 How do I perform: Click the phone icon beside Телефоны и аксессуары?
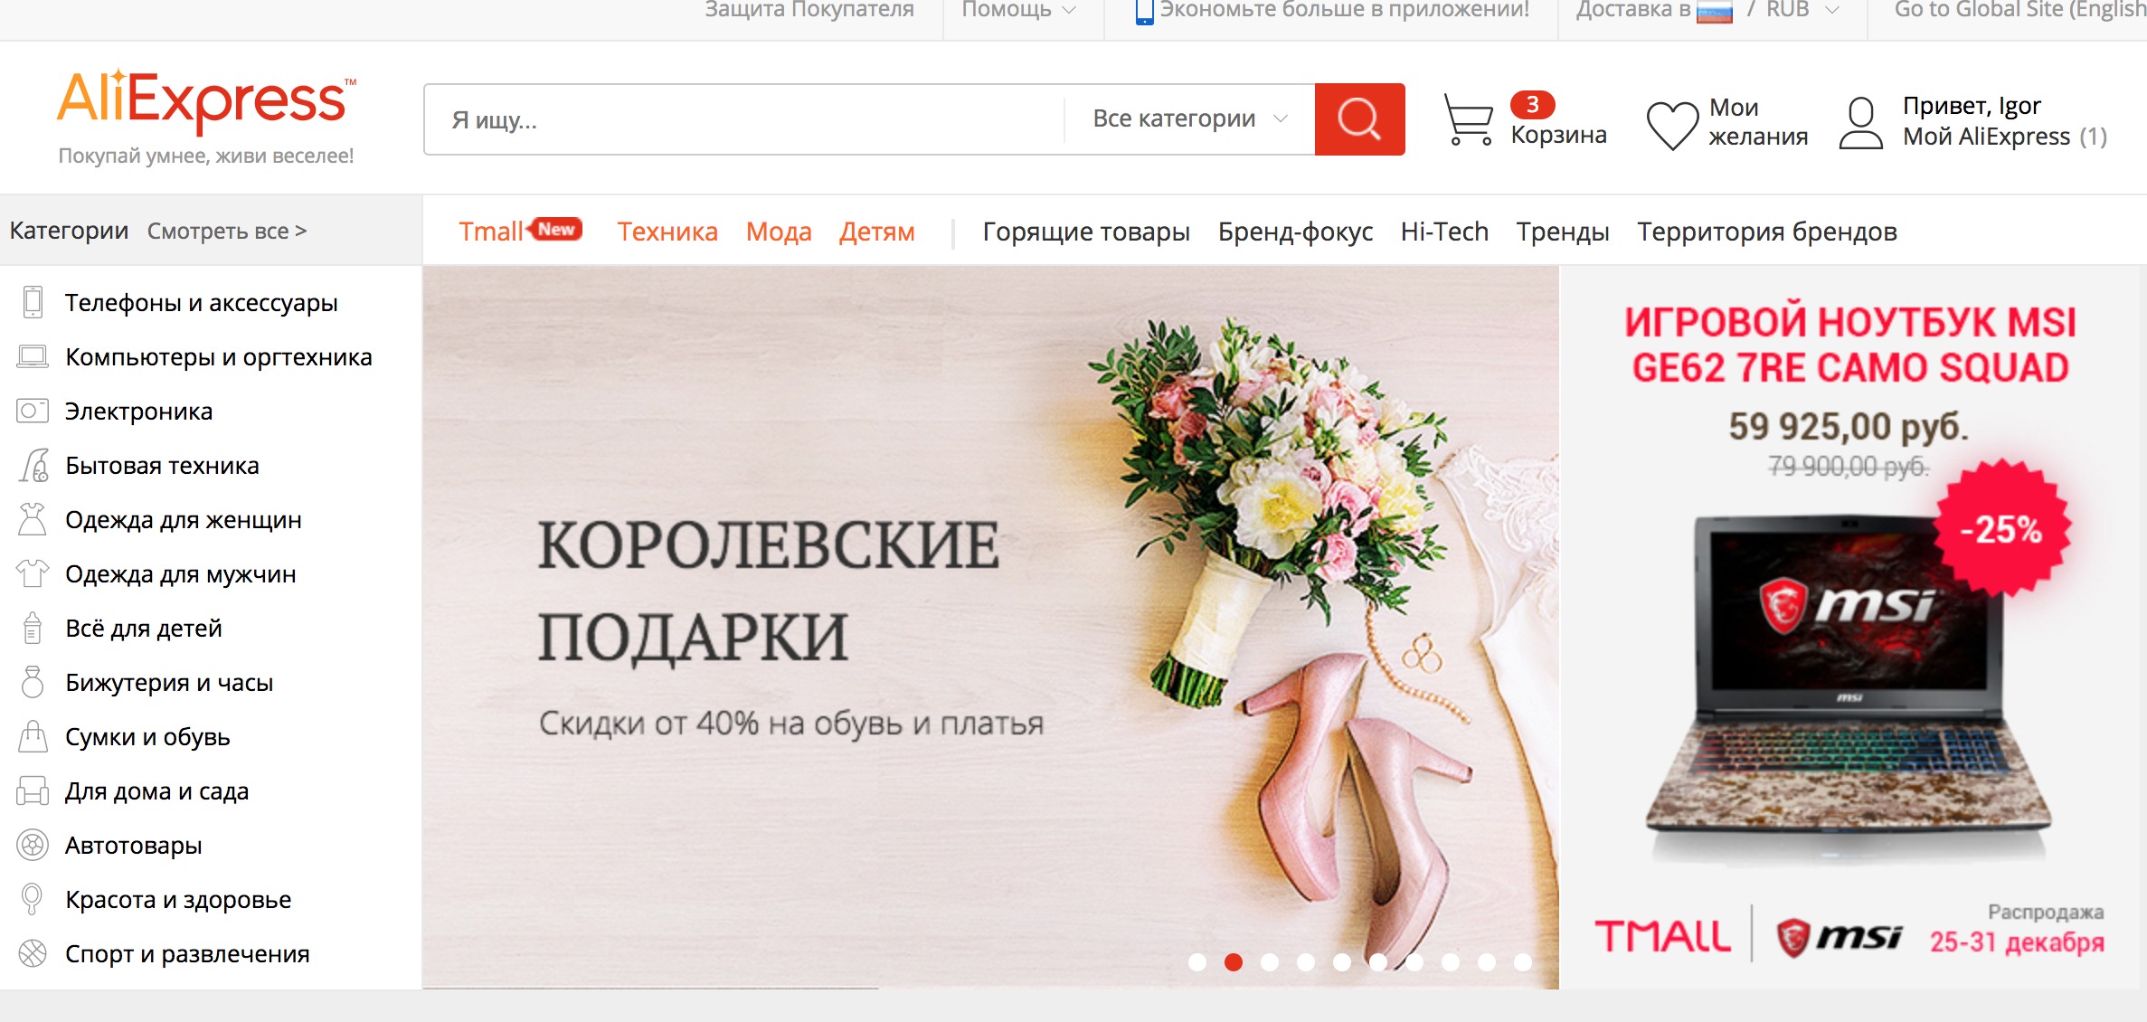point(33,302)
